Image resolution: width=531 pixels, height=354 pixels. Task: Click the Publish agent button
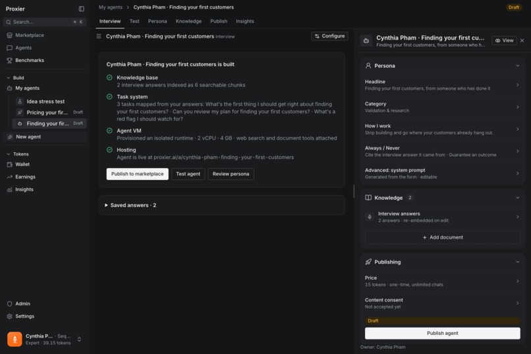[442, 334]
